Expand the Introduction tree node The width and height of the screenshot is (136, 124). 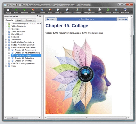click(6, 39)
